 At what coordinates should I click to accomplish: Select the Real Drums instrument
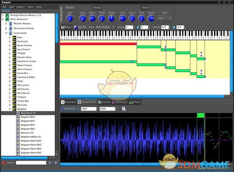click(23, 93)
